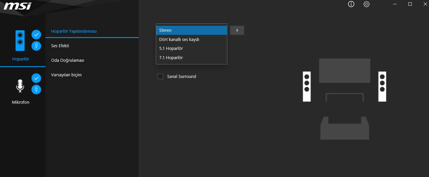Click the left front speaker in the room diagram

(307, 86)
